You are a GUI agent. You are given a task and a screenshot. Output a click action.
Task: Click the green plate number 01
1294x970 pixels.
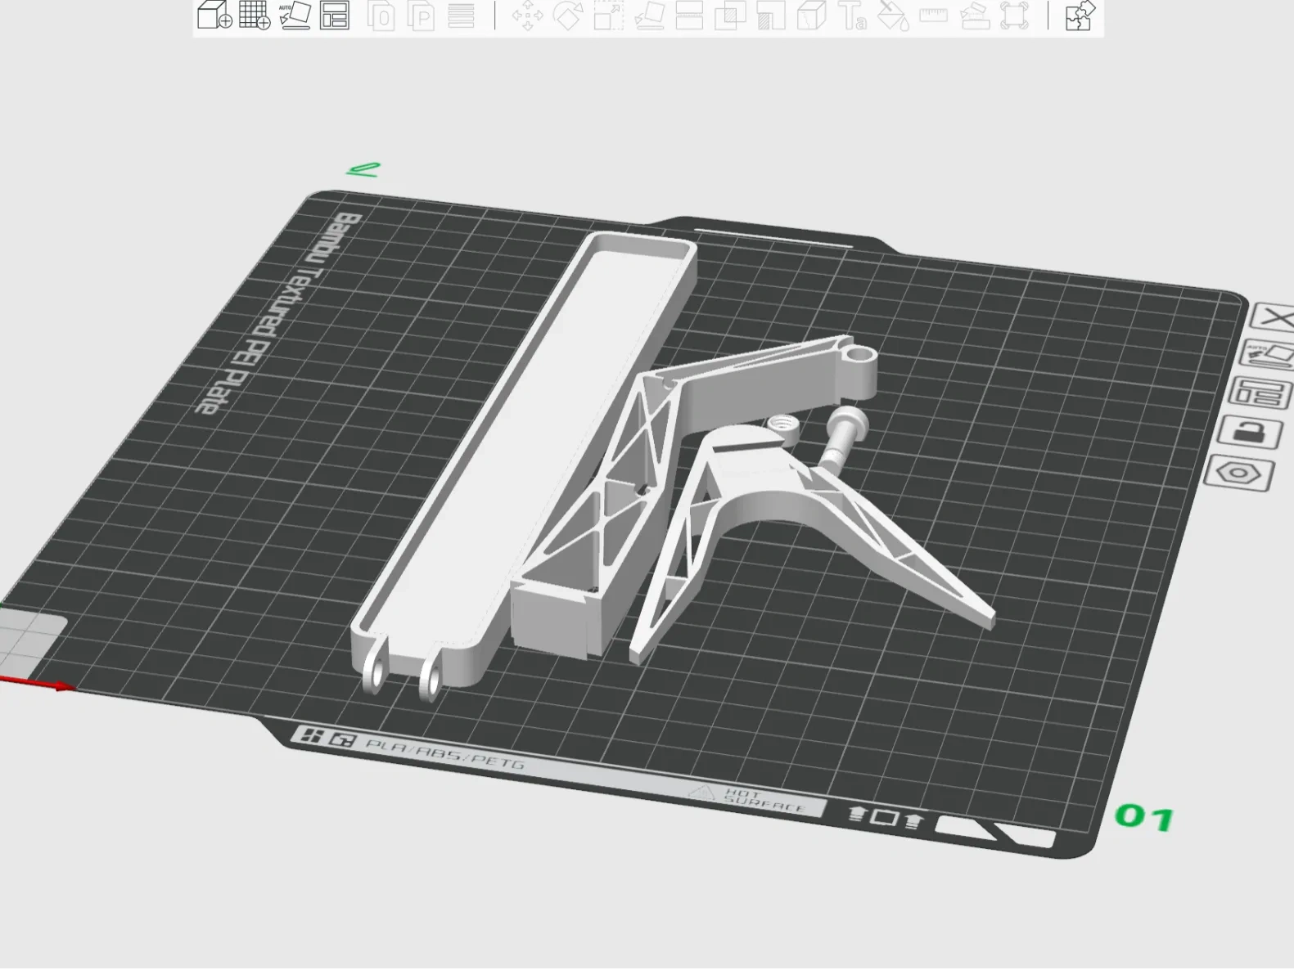(1144, 816)
